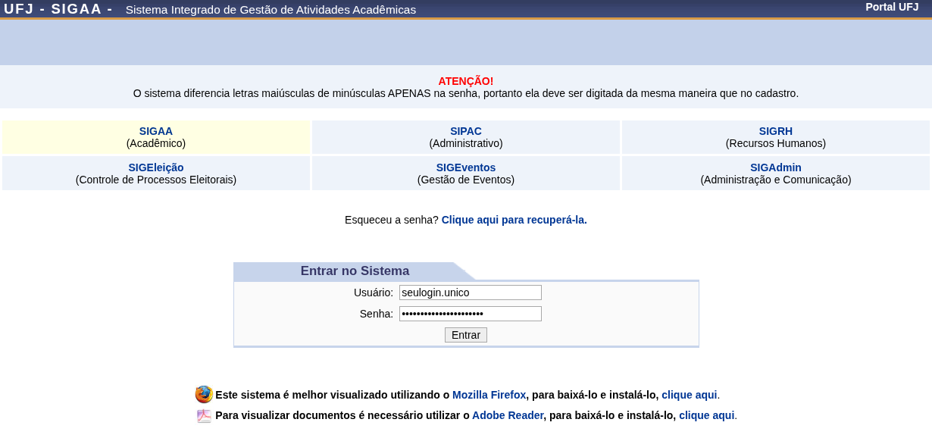Focus the Usuário input field
The height and width of the screenshot is (438, 932).
coord(471,293)
